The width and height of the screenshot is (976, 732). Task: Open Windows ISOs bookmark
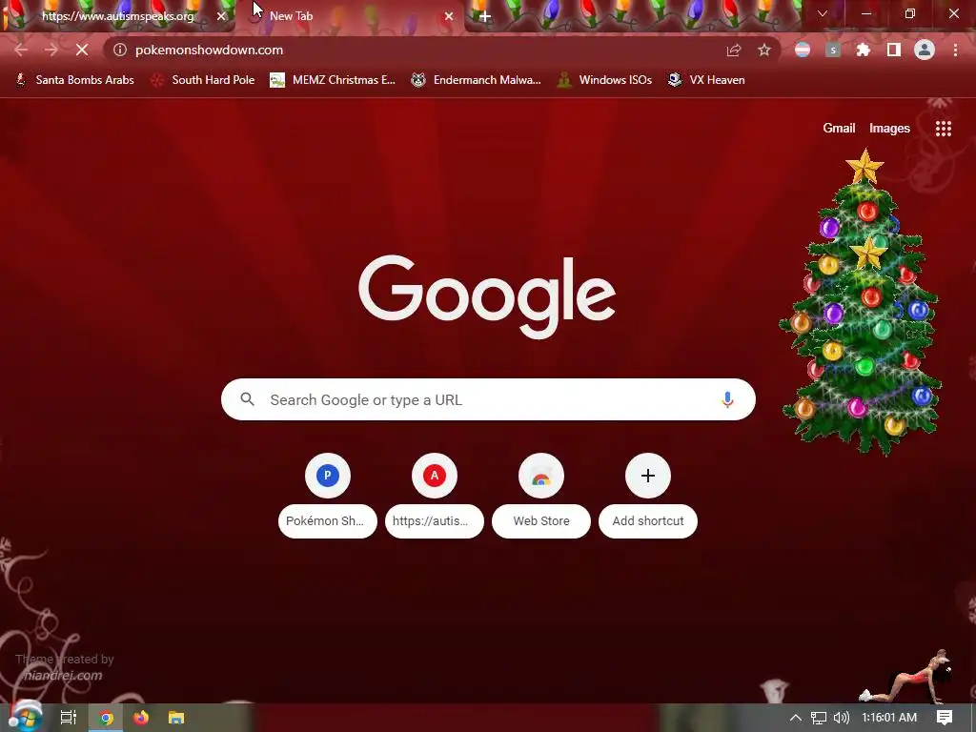(604, 80)
